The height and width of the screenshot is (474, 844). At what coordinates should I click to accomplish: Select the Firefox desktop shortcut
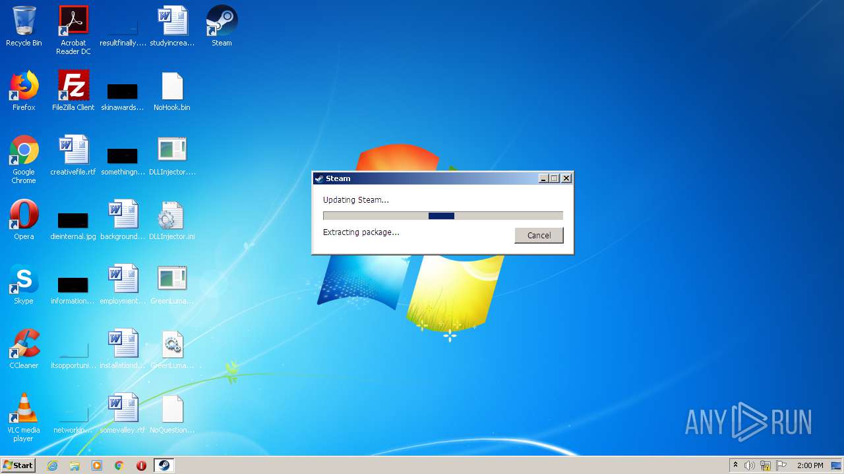coord(24,91)
